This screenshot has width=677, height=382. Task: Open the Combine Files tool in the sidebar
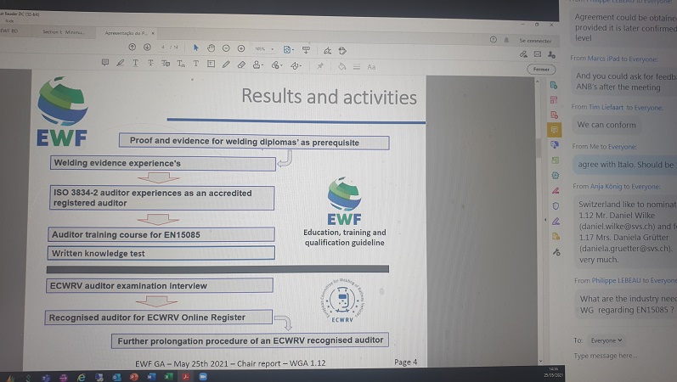(555, 144)
